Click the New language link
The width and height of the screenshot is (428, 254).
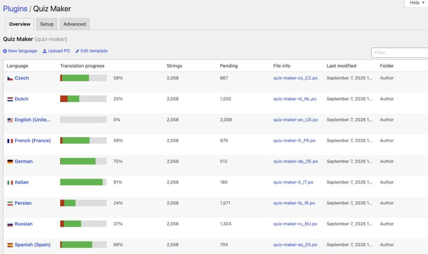click(20, 51)
